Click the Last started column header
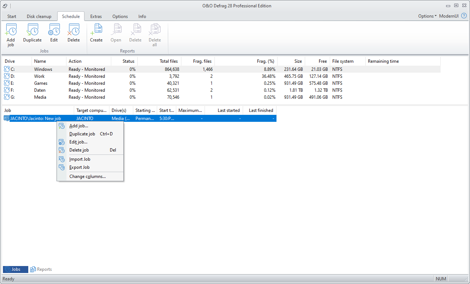This screenshot has height=284, width=470. (224, 110)
